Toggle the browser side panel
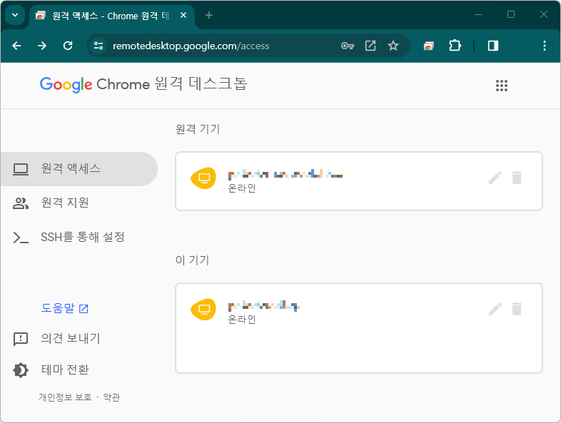Screen dimensions: 561x423 pos(493,46)
